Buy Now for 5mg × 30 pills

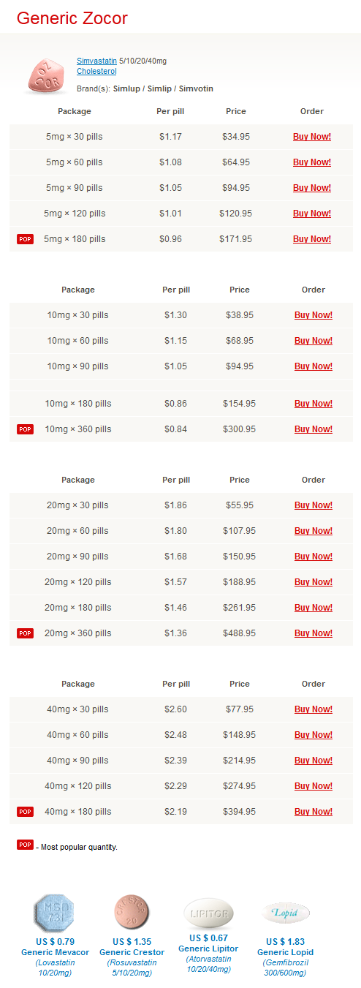(312, 137)
